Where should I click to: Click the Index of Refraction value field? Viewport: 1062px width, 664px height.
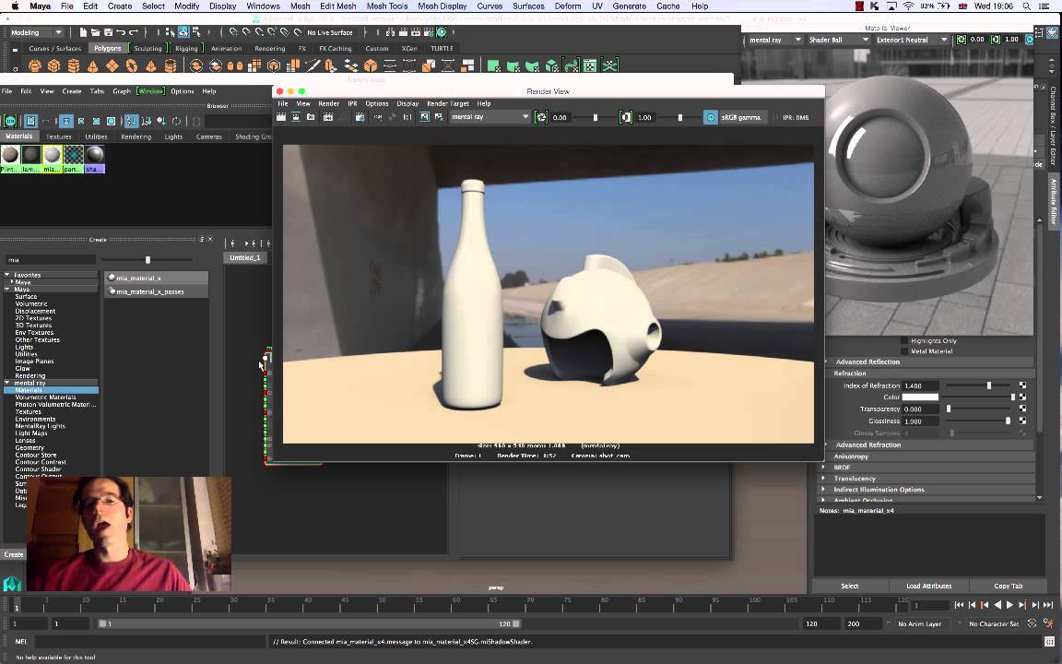coord(920,385)
